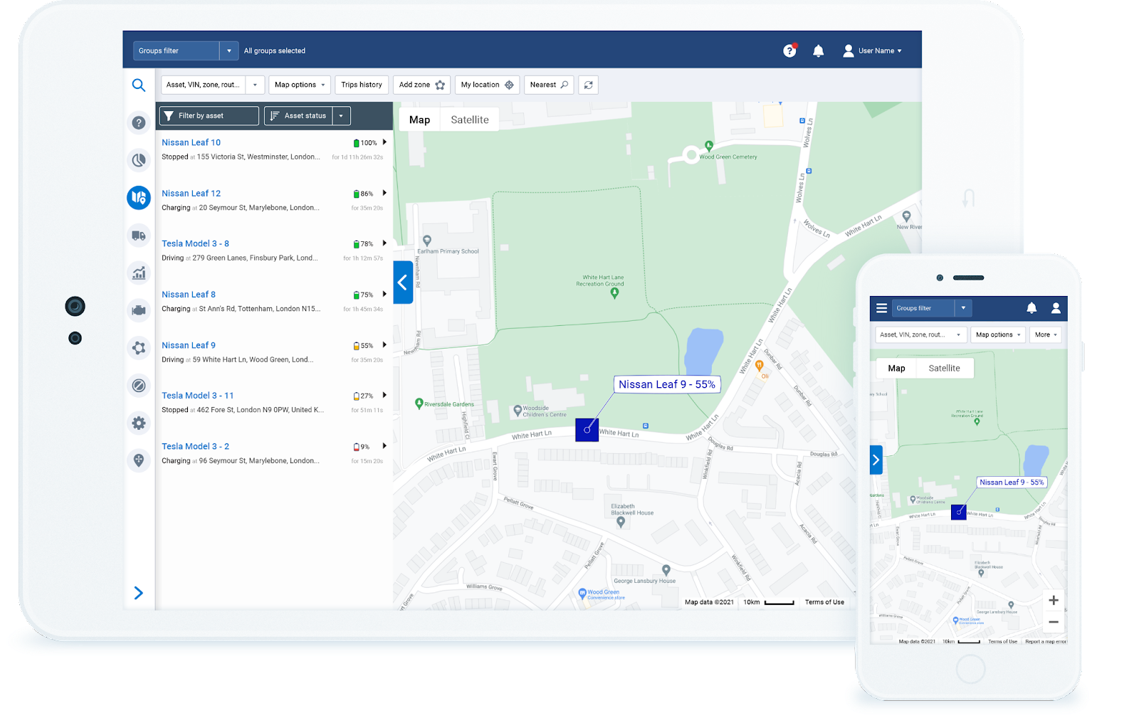Open Groups filter dropdown on phone
Image resolution: width=1139 pixels, height=718 pixels.
(x=963, y=308)
